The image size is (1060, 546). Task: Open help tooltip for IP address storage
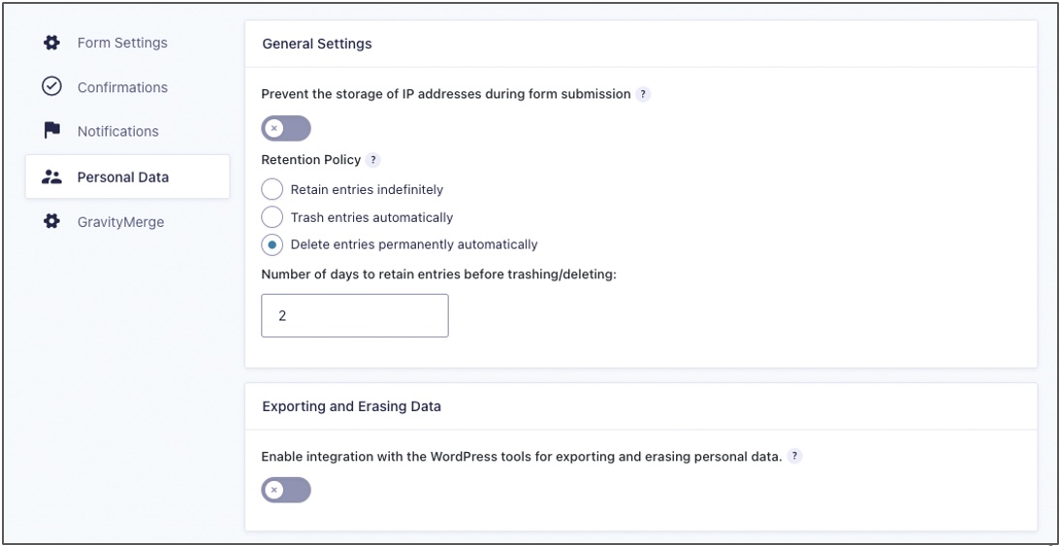tap(643, 94)
